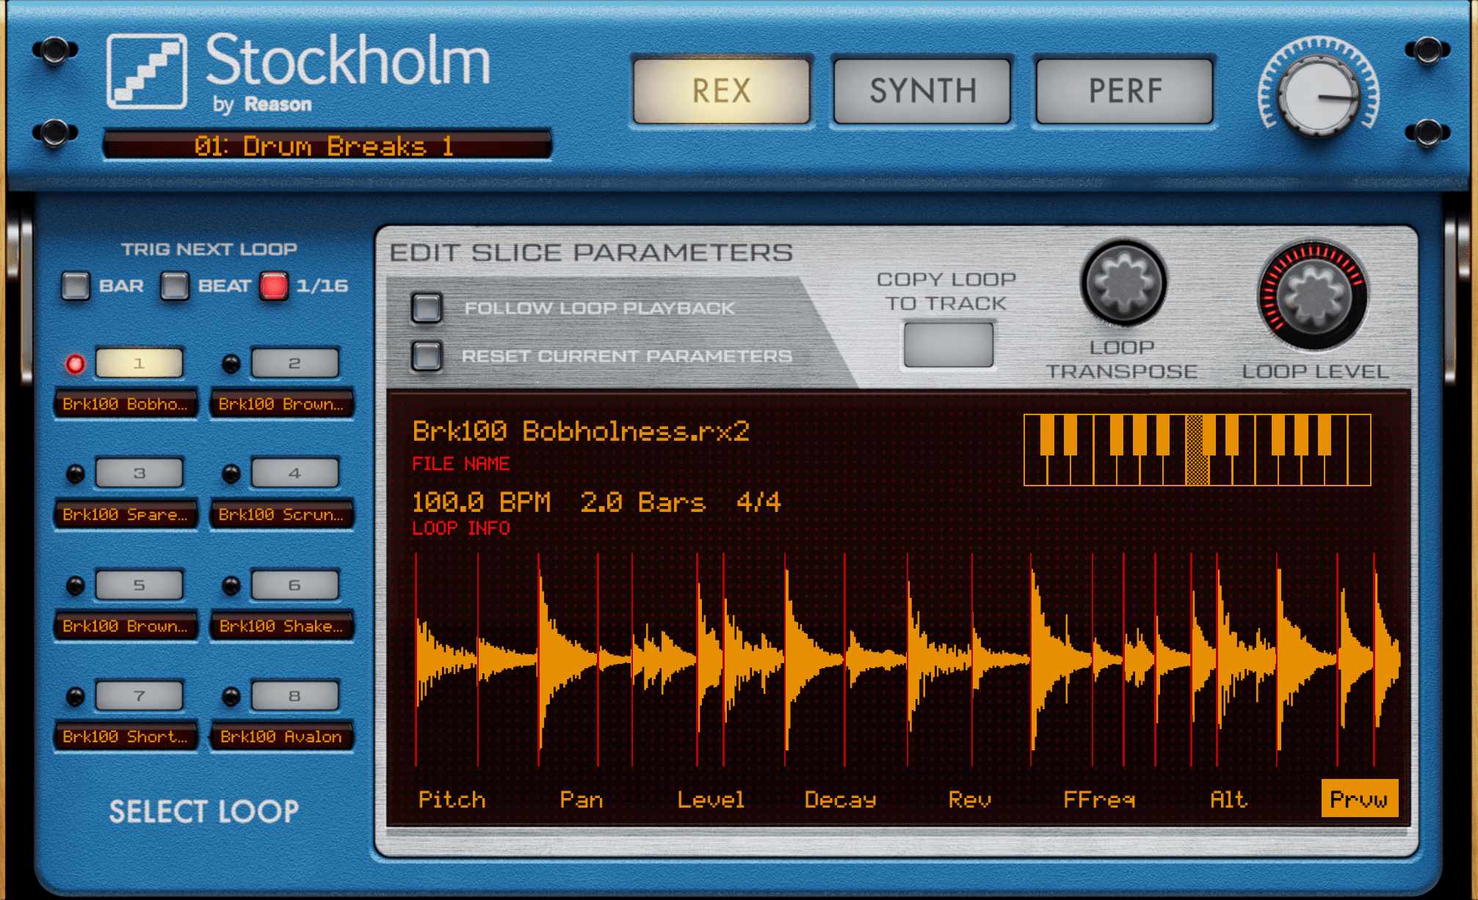Set trig next loop to BEAT
The width and height of the screenshot is (1478, 900).
click(x=175, y=286)
